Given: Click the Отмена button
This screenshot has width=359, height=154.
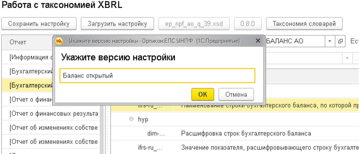Looking at the screenshot, I should [x=236, y=94].
